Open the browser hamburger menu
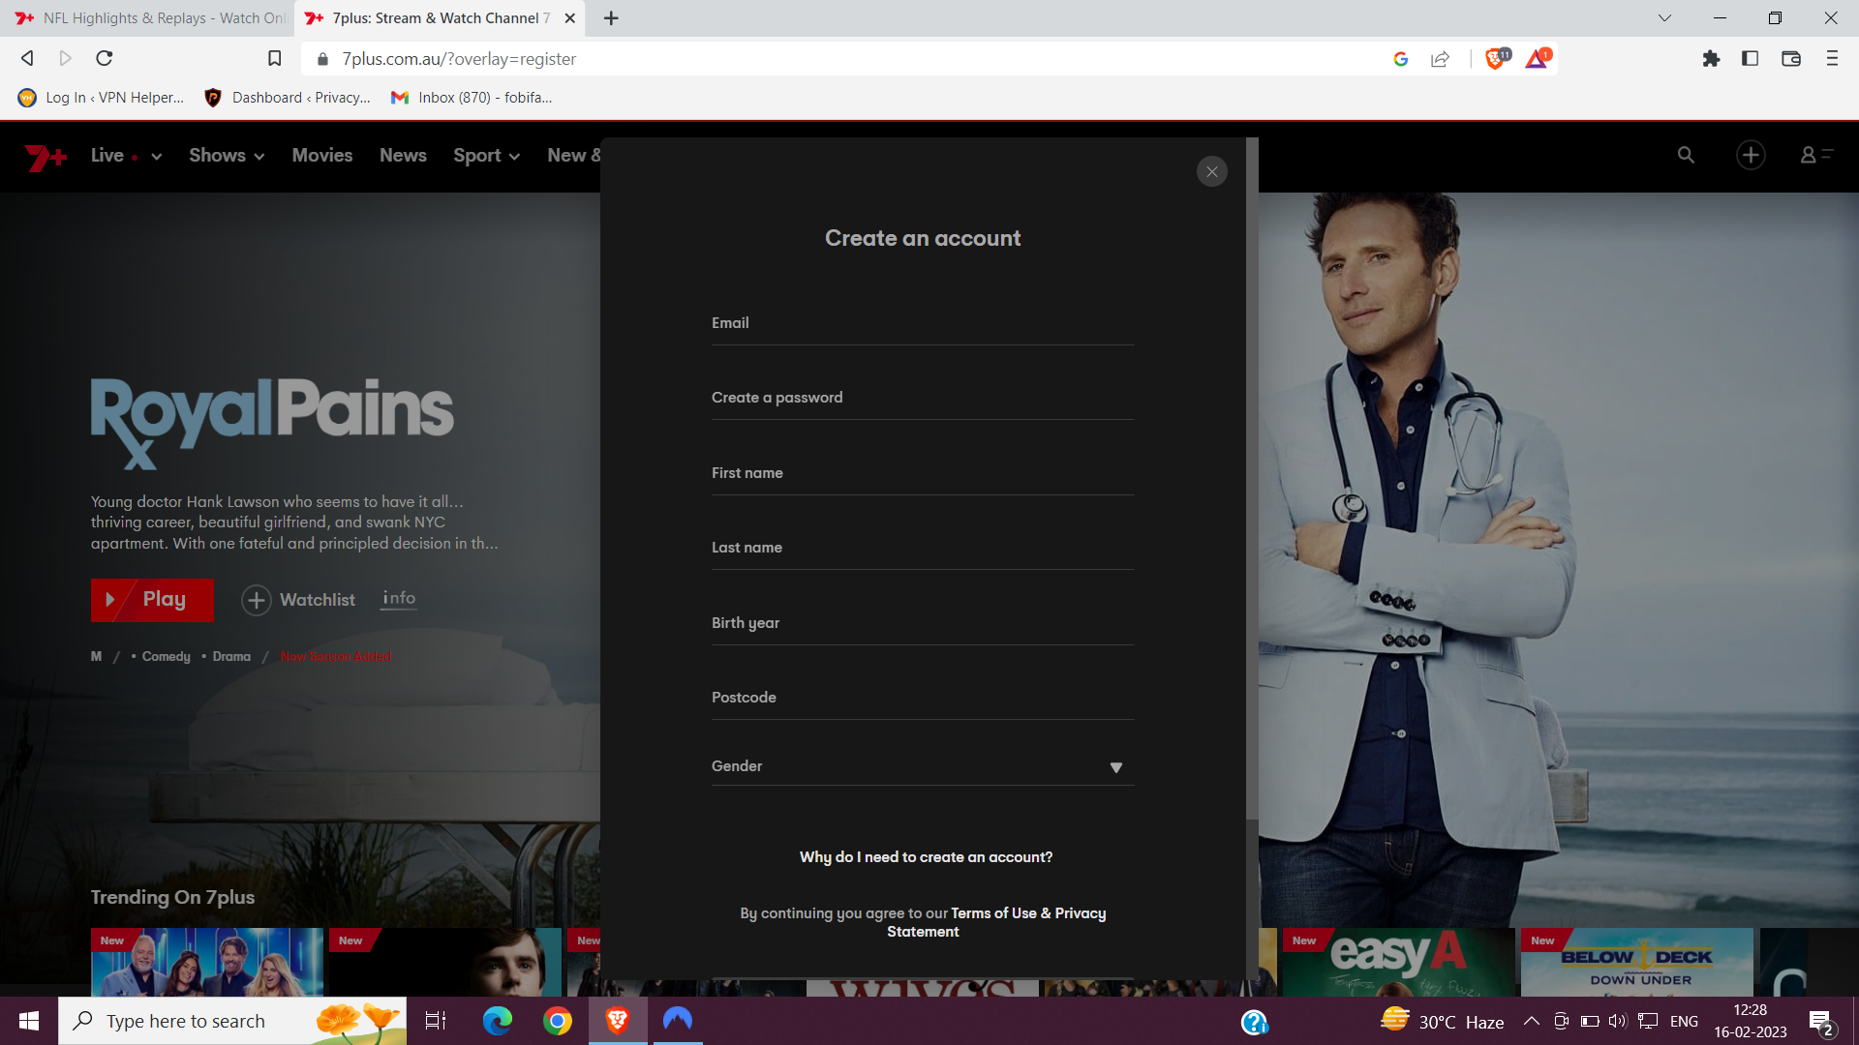 pos(1832,59)
